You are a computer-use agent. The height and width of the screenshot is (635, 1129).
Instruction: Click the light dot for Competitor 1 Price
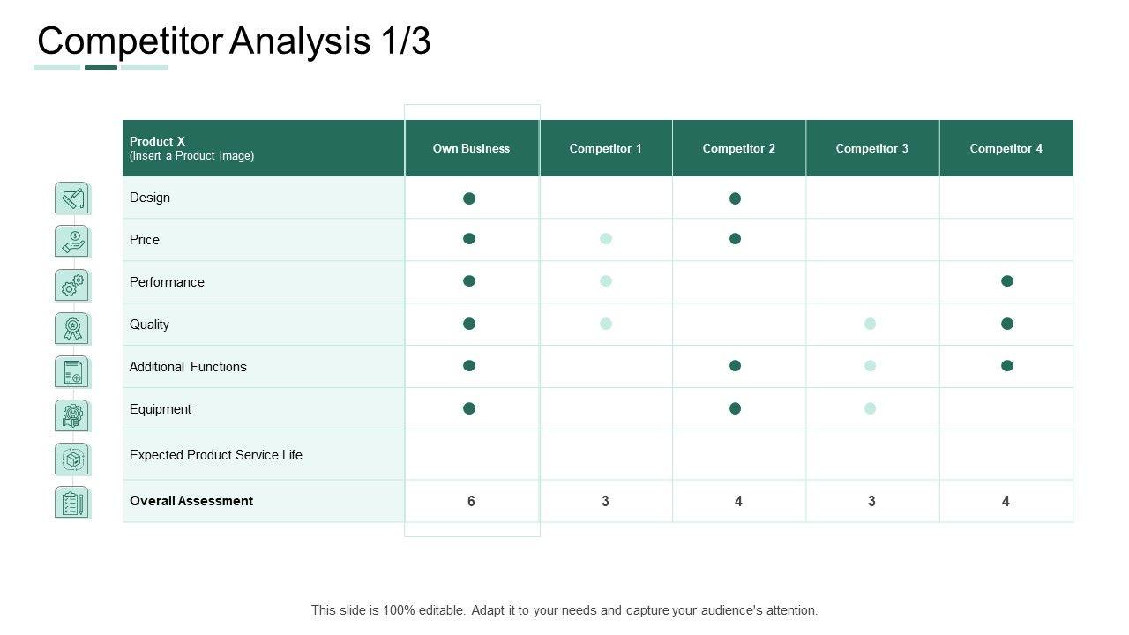(606, 239)
